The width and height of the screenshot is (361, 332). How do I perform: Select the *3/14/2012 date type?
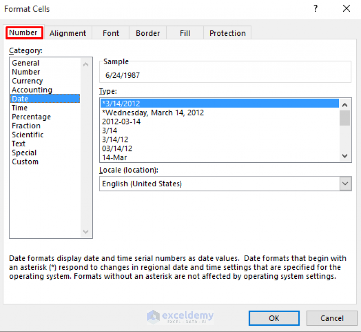pyautogui.click(x=220, y=103)
